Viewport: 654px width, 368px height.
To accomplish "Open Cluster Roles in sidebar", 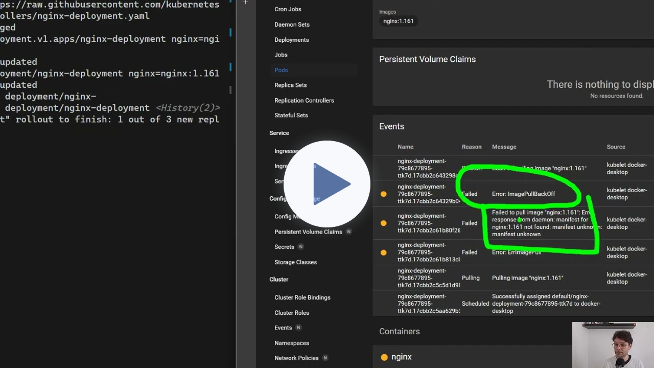I will click(x=292, y=313).
